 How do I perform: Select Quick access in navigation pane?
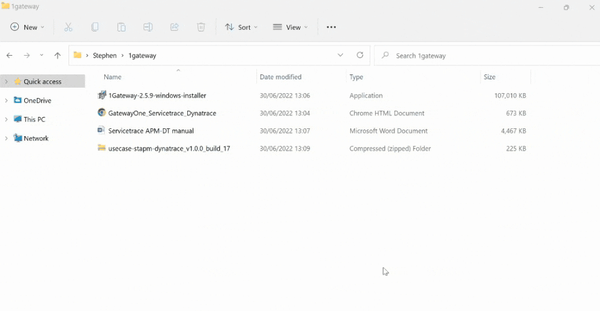coord(42,81)
